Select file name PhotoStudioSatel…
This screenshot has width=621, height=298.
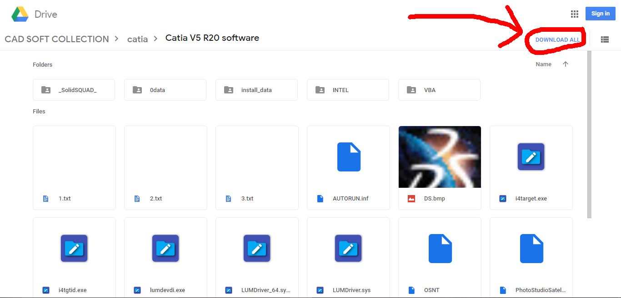(541, 290)
